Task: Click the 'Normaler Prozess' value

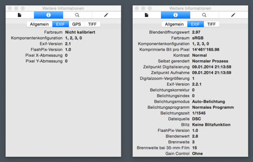Action: point(210,61)
